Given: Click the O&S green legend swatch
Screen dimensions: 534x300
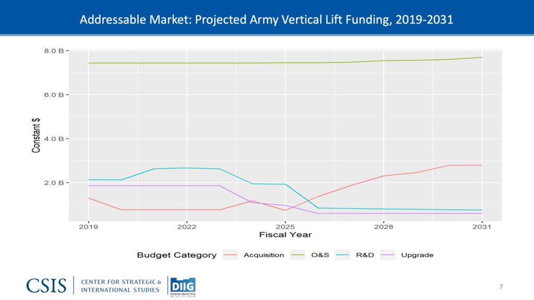Looking at the screenshot, I should [298, 255].
